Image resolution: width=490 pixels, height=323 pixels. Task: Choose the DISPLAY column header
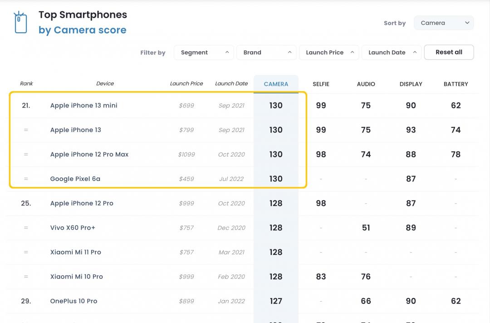tap(411, 84)
